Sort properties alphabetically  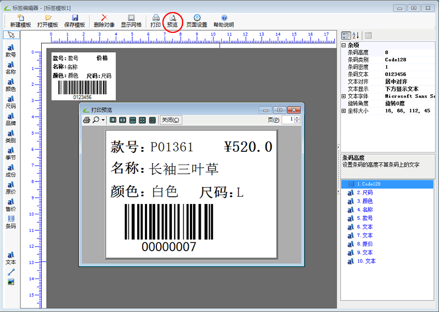point(356,36)
